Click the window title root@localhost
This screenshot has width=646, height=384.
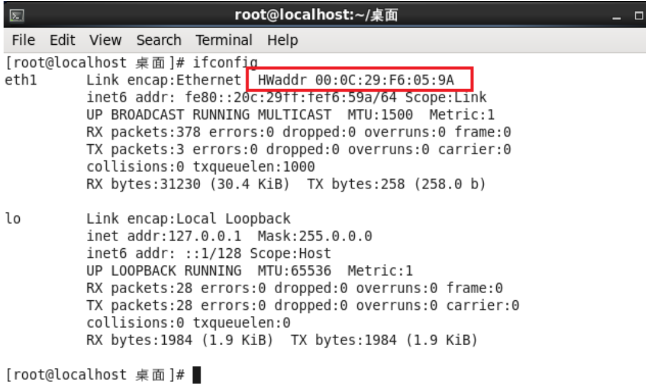(x=316, y=15)
